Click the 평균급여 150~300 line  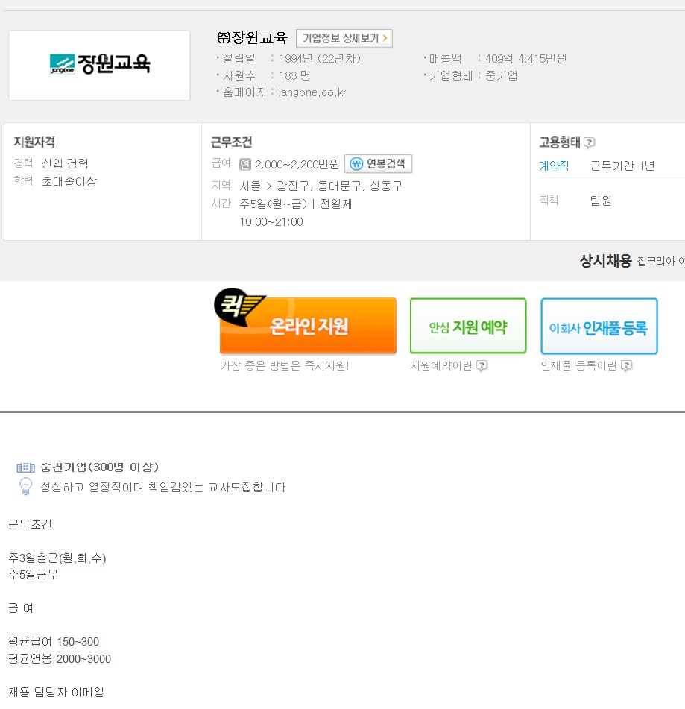click(54, 642)
